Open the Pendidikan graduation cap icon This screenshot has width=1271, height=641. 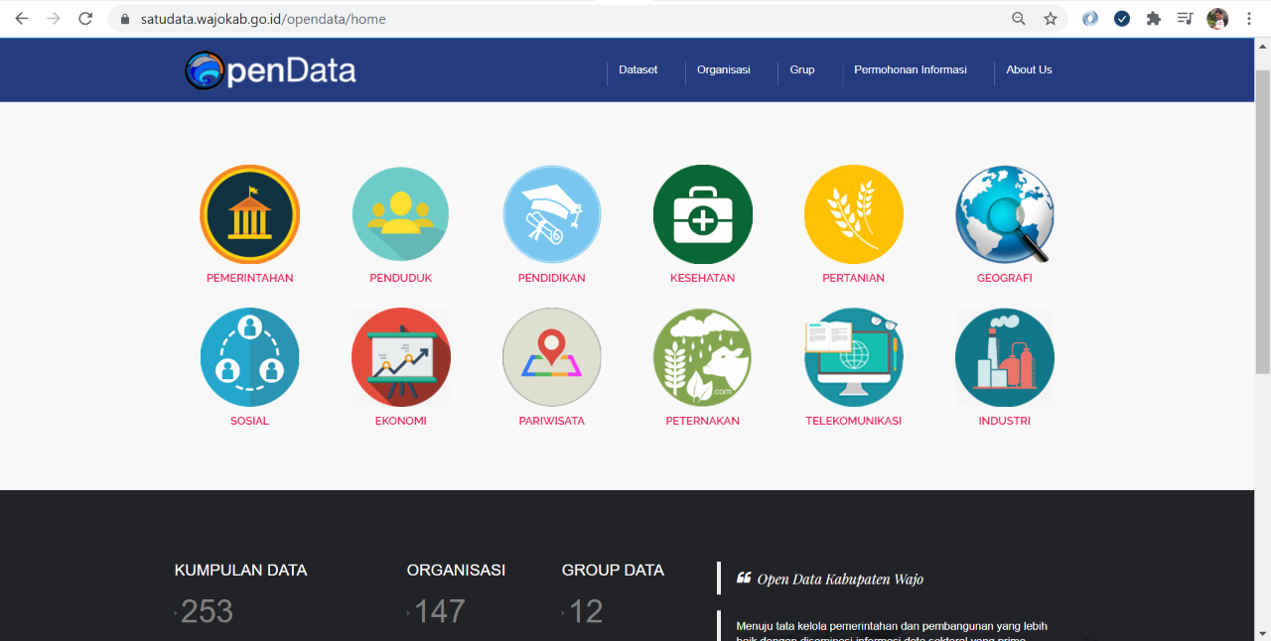pos(551,214)
